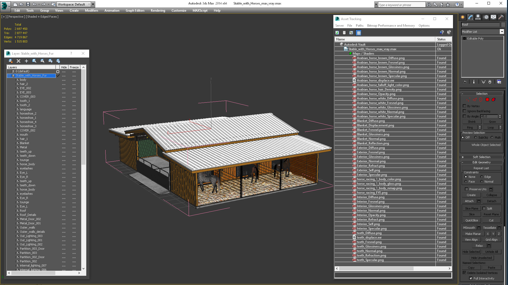Click Refresh icon in Asset Tracking toolbar
The height and width of the screenshot is (285, 508).
[337, 33]
